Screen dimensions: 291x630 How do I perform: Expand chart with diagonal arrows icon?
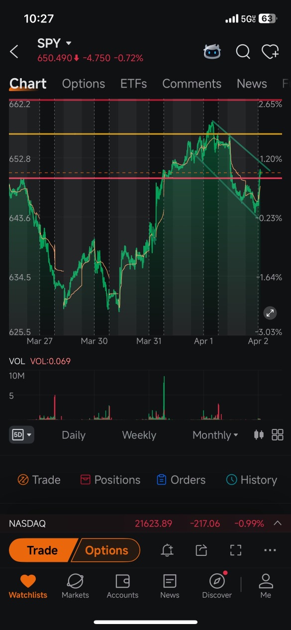270,313
